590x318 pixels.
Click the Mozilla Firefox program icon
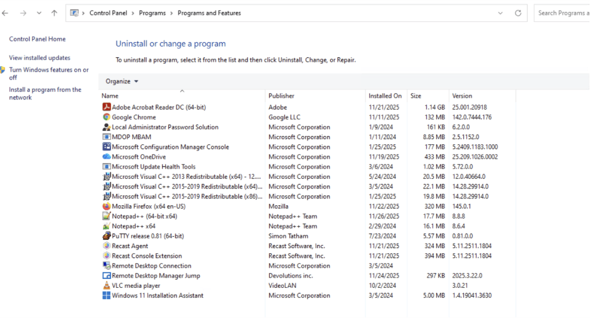click(x=107, y=207)
